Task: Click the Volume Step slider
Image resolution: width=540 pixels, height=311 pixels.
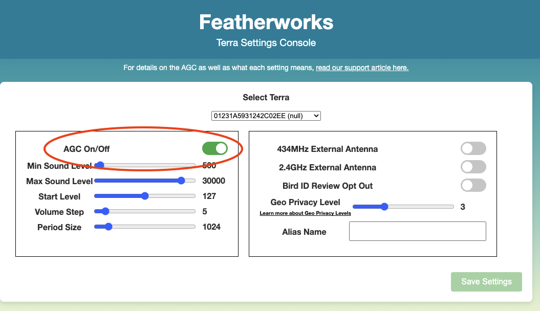Action: 145,211
